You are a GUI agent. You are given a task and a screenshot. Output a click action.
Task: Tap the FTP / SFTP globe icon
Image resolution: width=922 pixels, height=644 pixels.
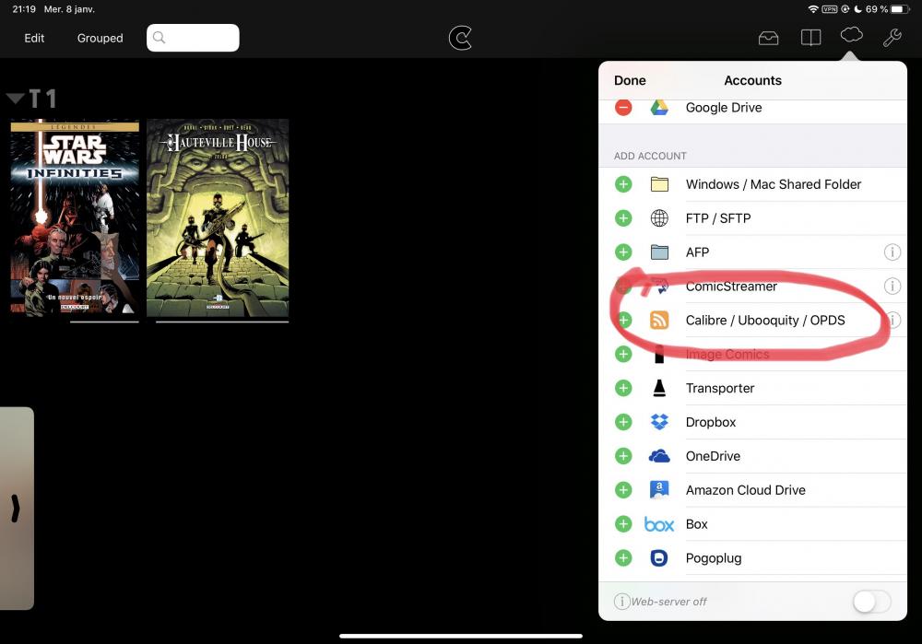pos(659,218)
